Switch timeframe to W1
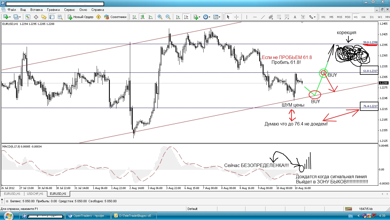390x220 pixels. pyautogui.click(x=380, y=17)
